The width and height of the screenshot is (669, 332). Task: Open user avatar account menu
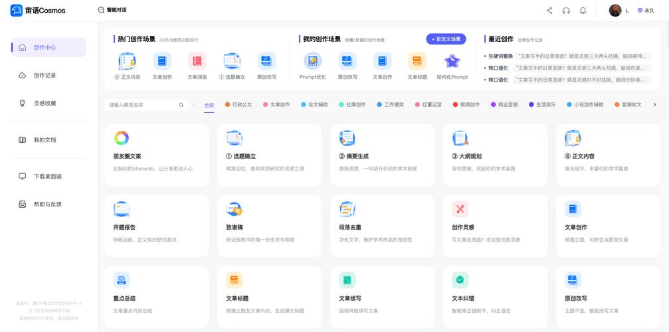[615, 11]
